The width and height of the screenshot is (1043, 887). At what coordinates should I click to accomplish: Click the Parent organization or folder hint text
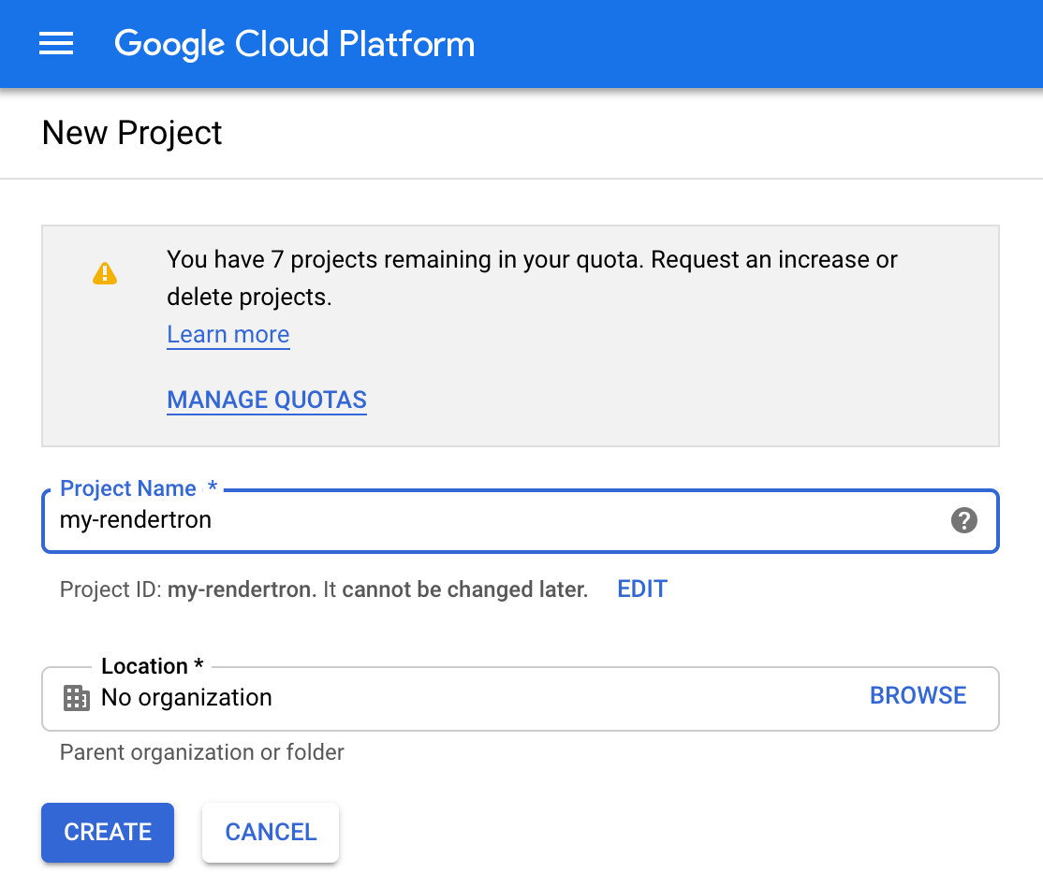[x=201, y=751]
